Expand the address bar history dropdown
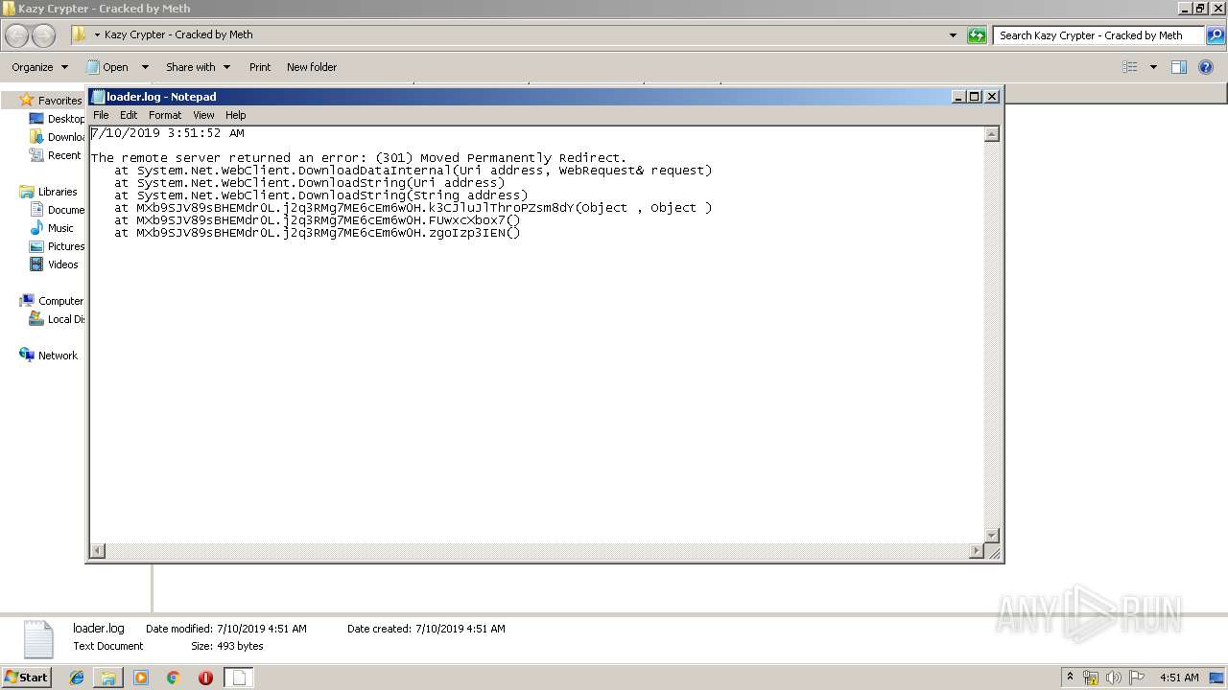Image resolution: width=1228 pixels, height=690 pixels. coord(953,35)
